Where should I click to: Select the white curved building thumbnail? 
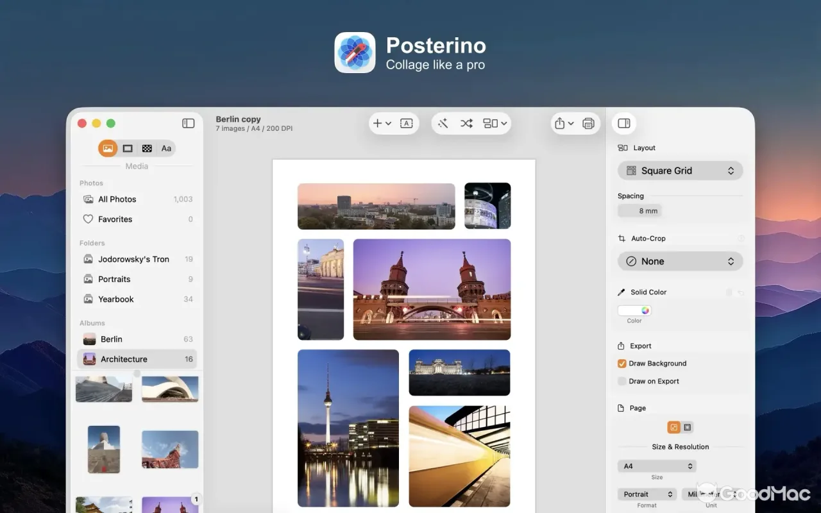pyautogui.click(x=170, y=389)
